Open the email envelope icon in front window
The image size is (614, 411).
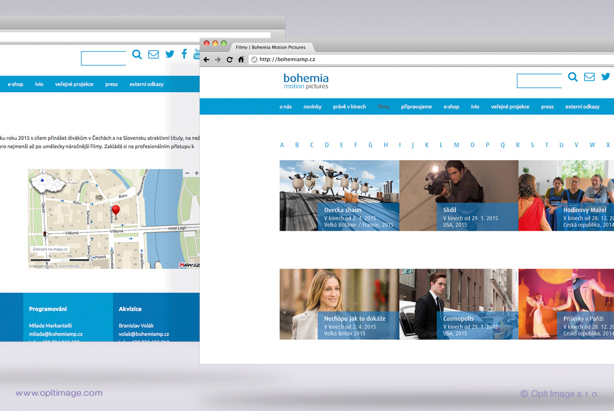coord(589,77)
